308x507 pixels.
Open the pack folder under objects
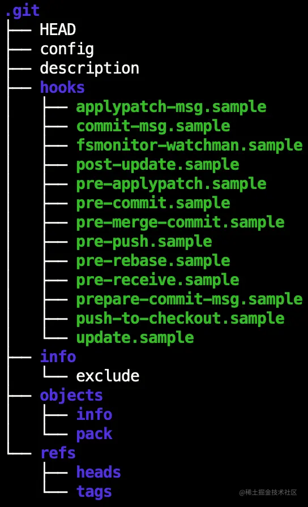tap(94, 434)
